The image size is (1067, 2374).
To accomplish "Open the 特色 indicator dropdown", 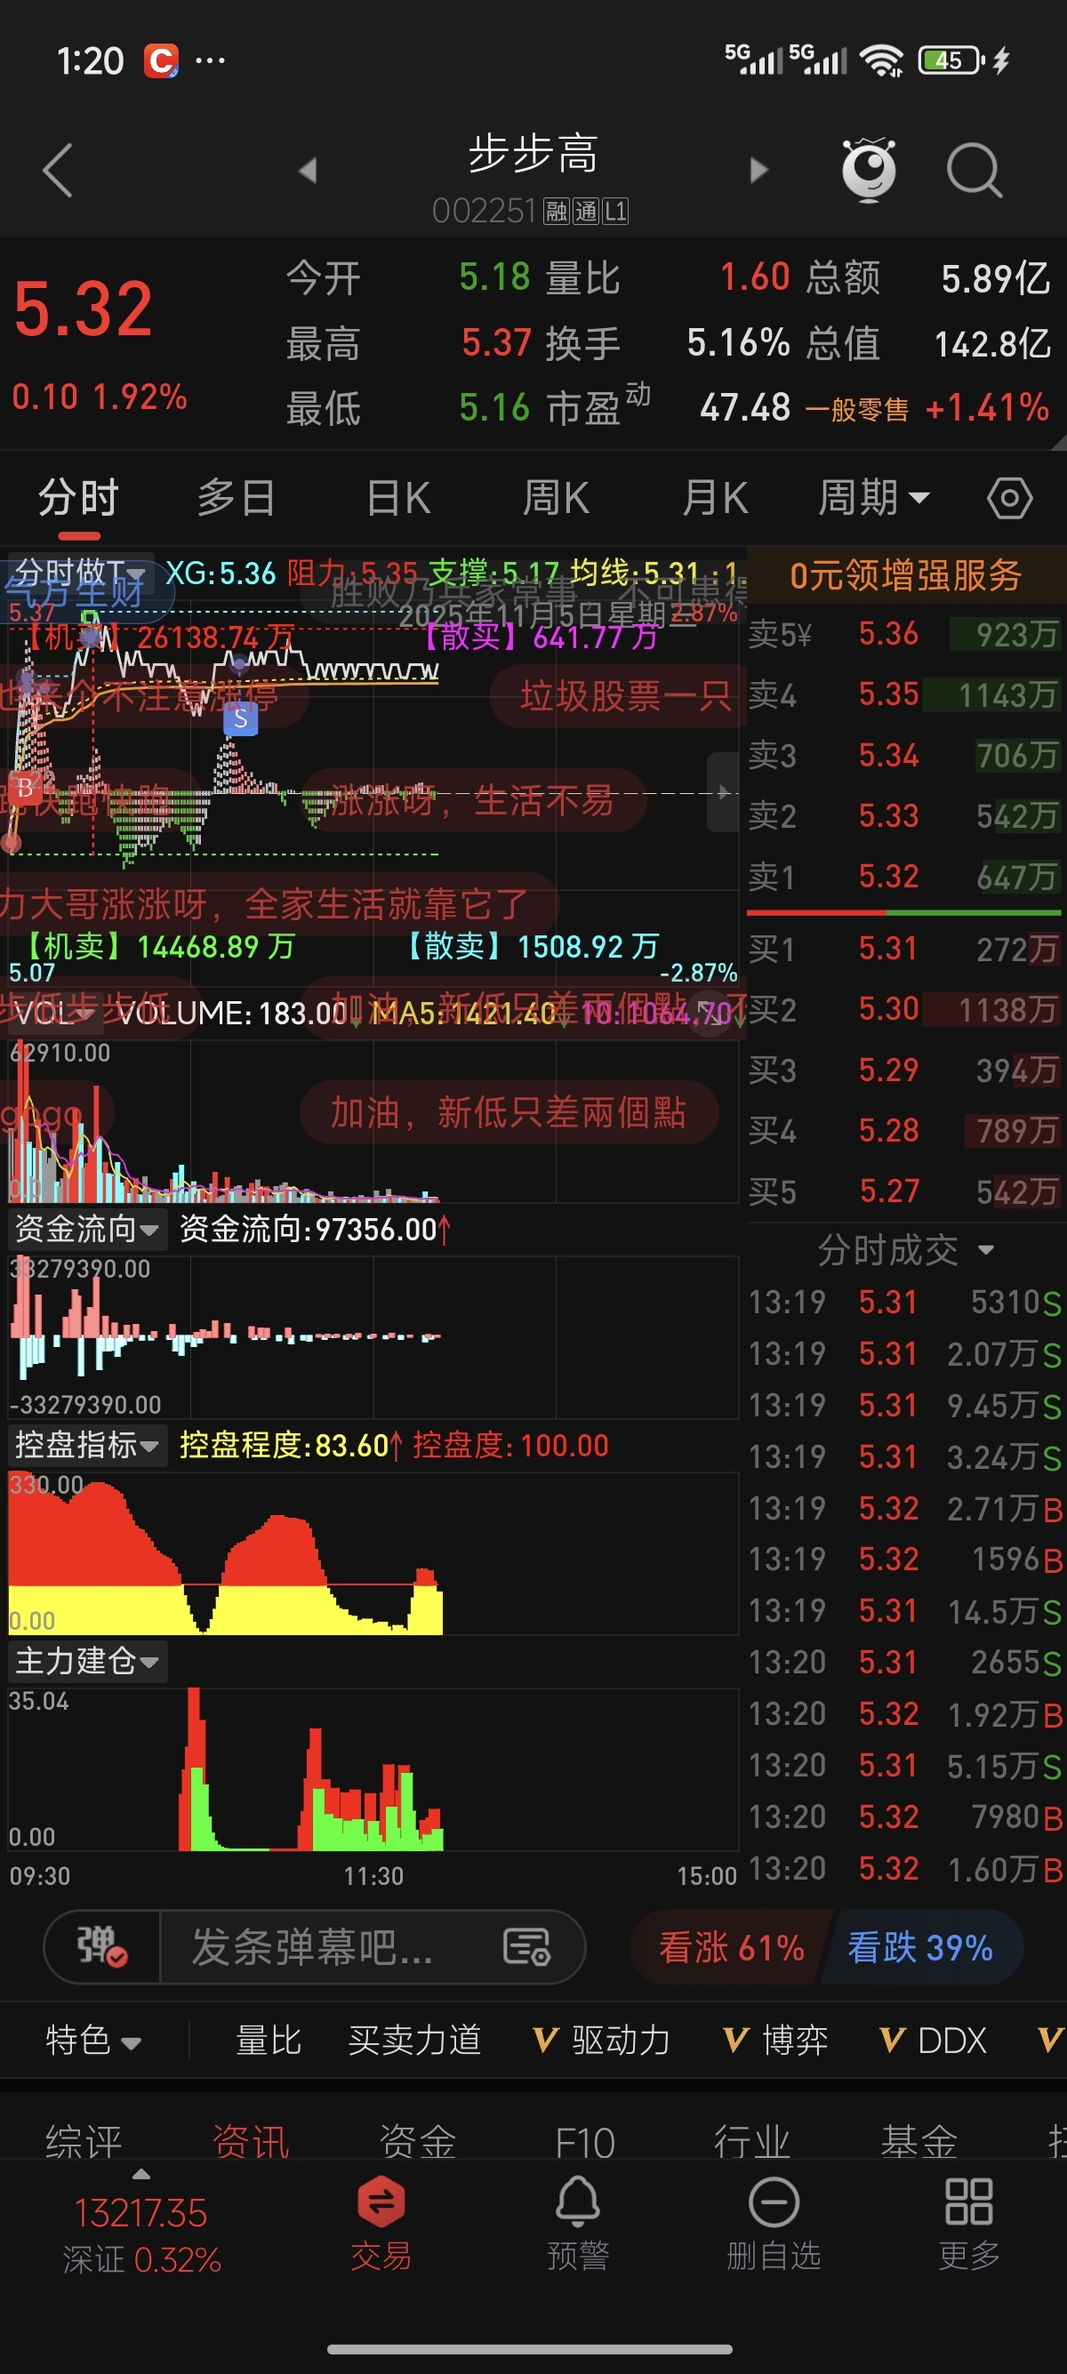I will pos(93,2040).
